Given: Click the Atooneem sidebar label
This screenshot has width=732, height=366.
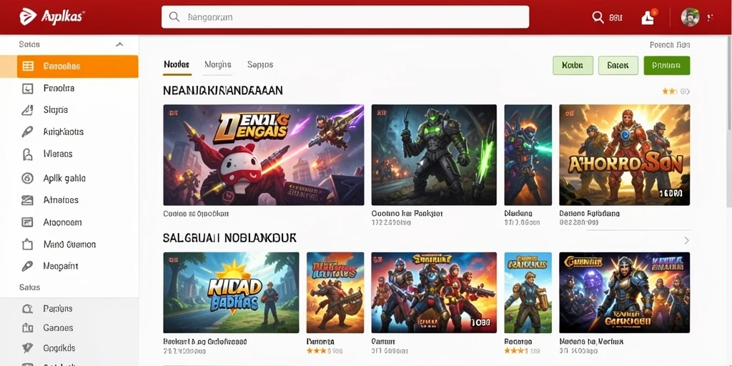Looking at the screenshot, I should click(63, 222).
